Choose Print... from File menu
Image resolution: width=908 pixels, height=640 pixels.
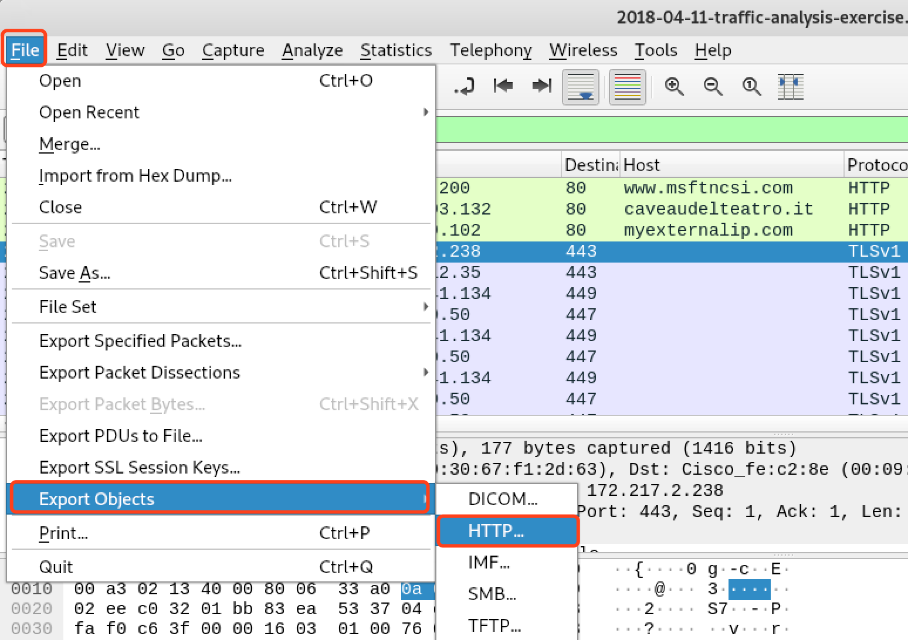click(221, 533)
